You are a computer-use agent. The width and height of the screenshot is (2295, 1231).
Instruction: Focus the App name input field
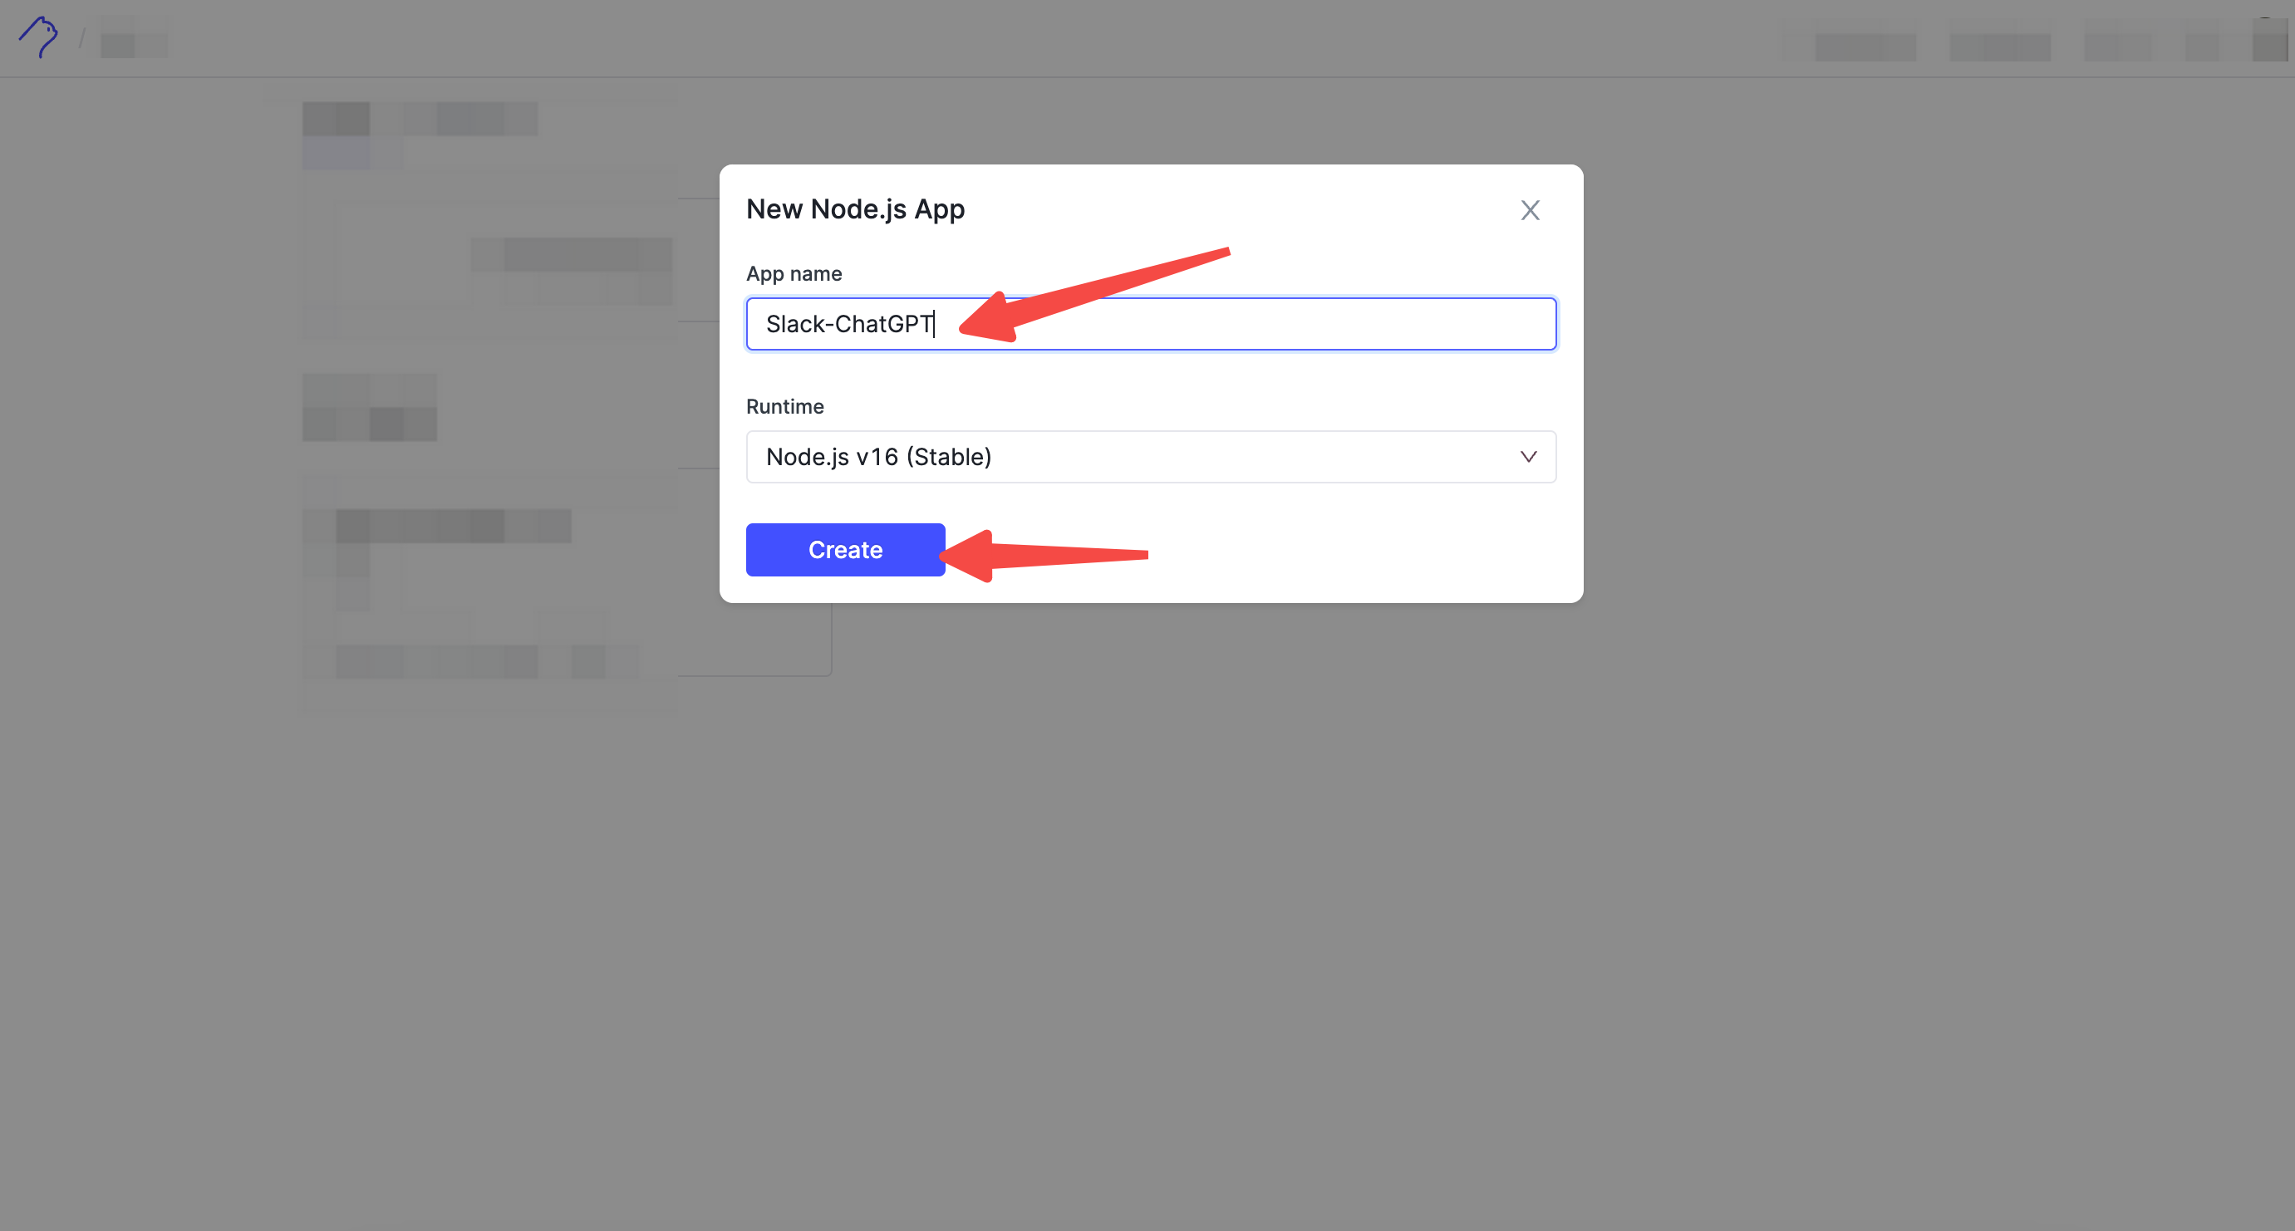tap(1151, 324)
